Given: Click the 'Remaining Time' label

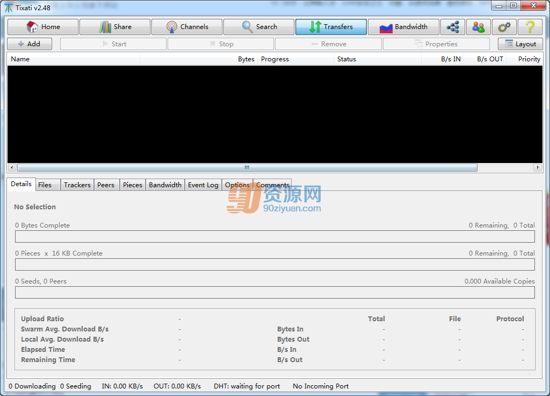Looking at the screenshot, I should pos(48,360).
